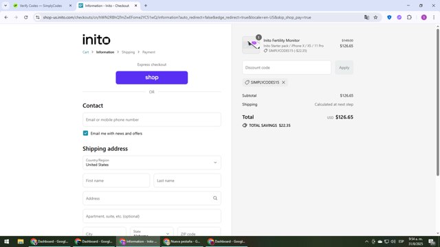Click the ESP language indicator
440x247 pixels.
pyautogui.click(x=401, y=242)
